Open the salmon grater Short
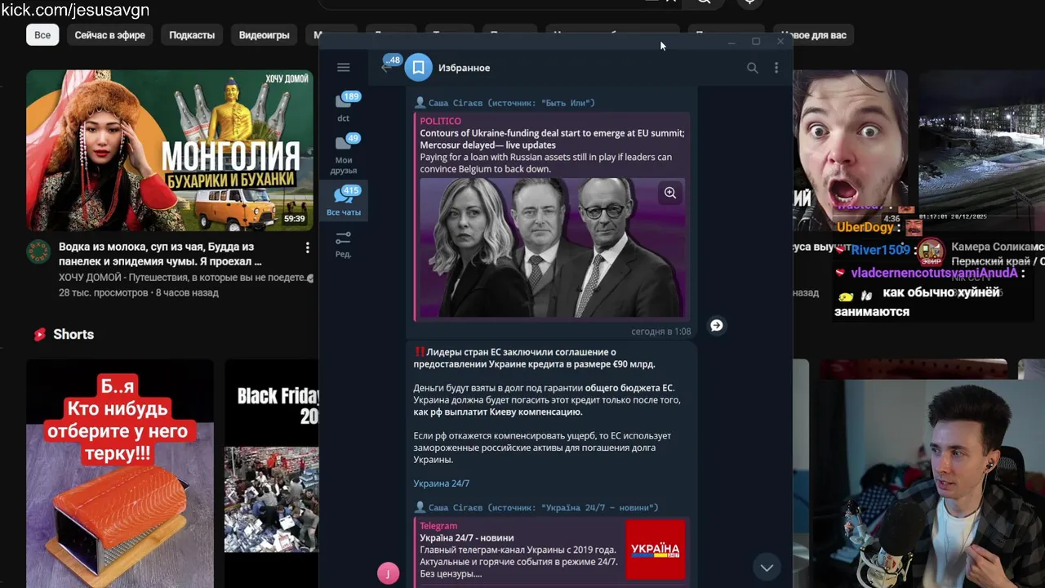Image resolution: width=1045 pixels, height=588 pixels. pyautogui.click(x=120, y=474)
